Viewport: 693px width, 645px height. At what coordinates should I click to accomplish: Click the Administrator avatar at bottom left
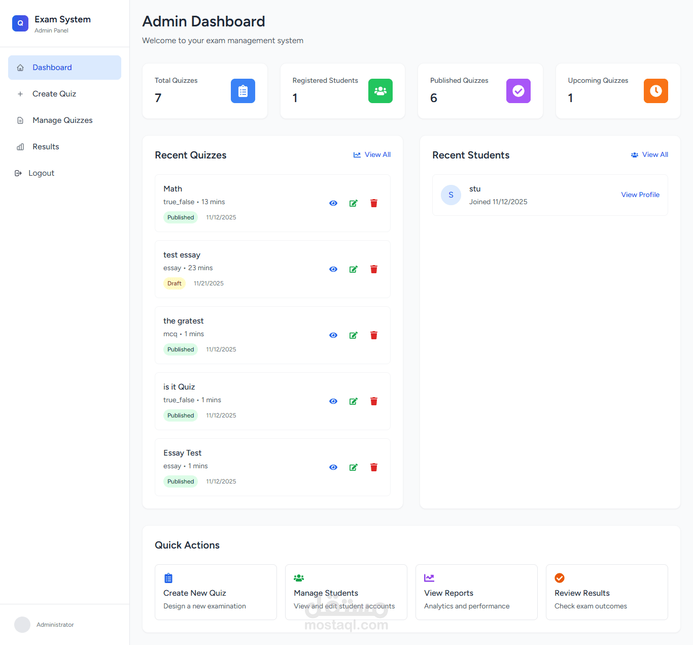[x=22, y=625]
